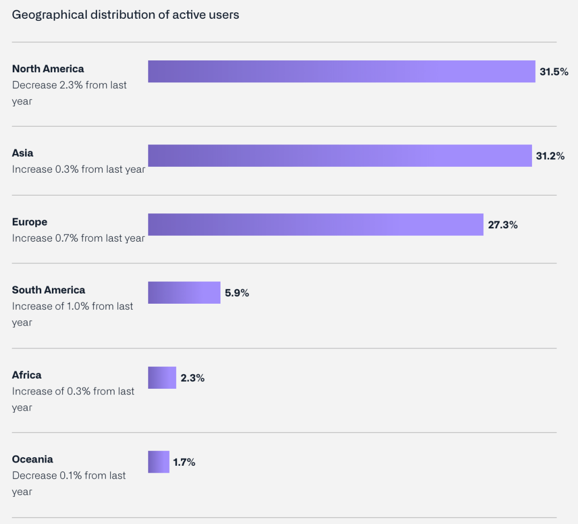Select the Africa region label

[x=27, y=375]
